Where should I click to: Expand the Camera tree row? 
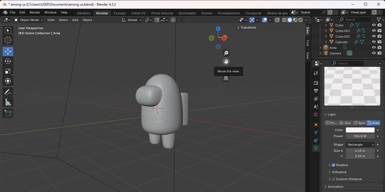click(320, 53)
